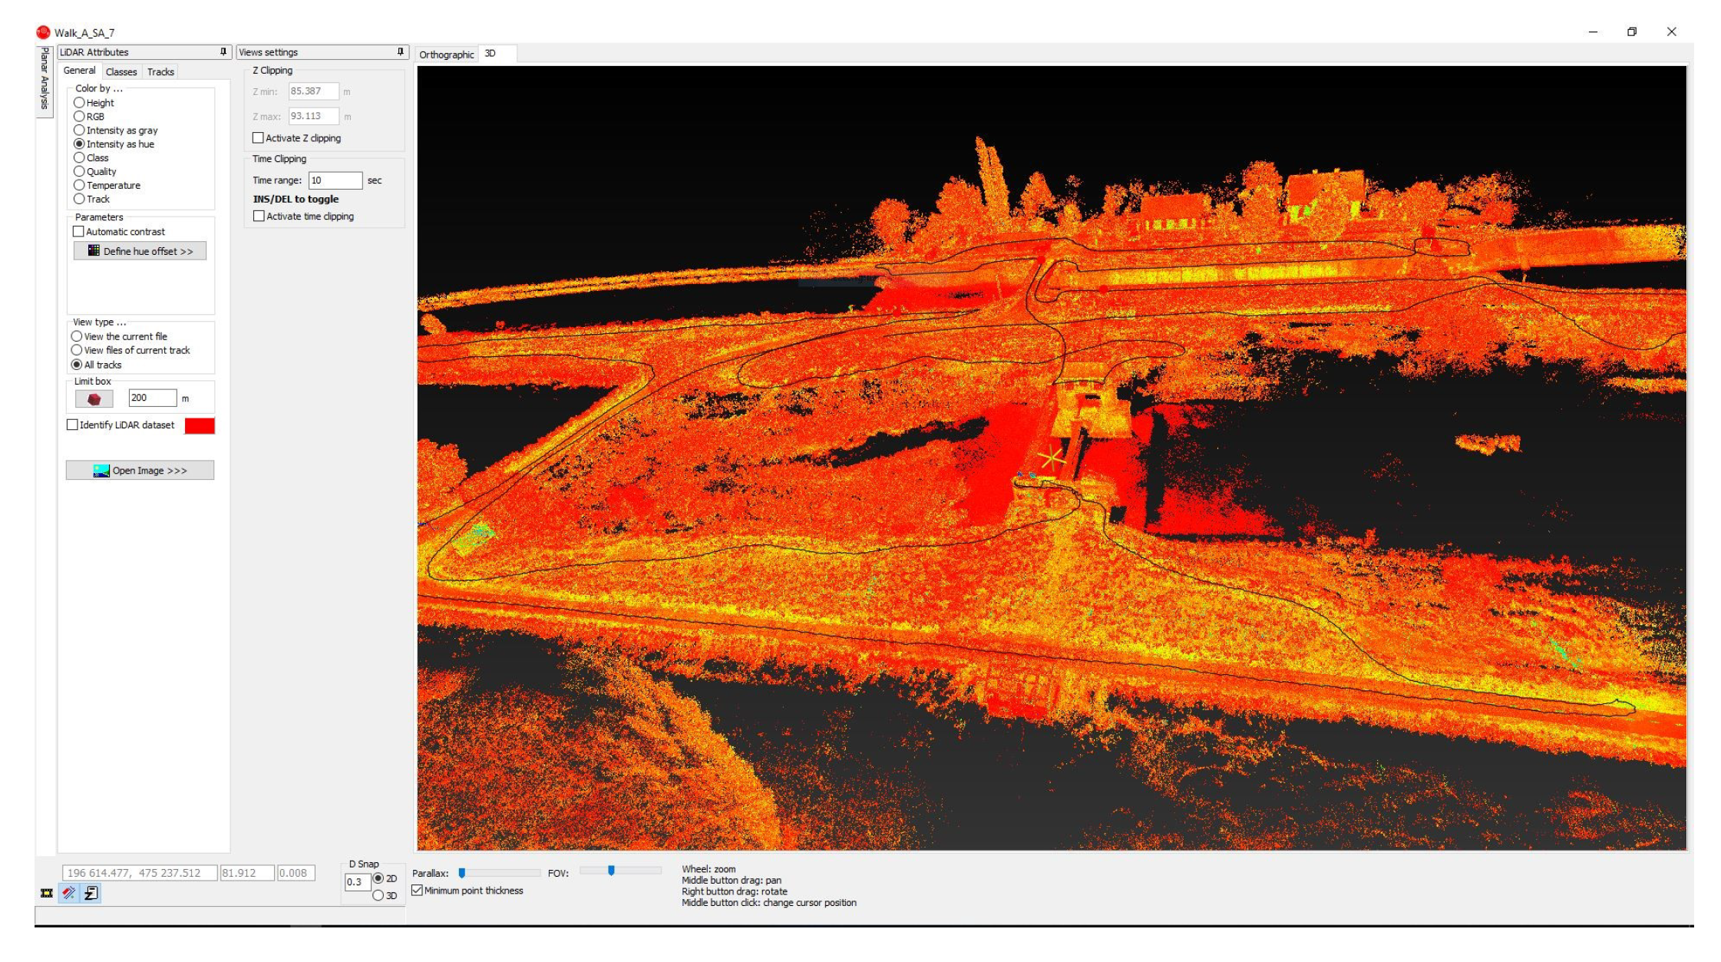Click the red Limit box cube icon button
1721x962 pixels.
point(94,398)
